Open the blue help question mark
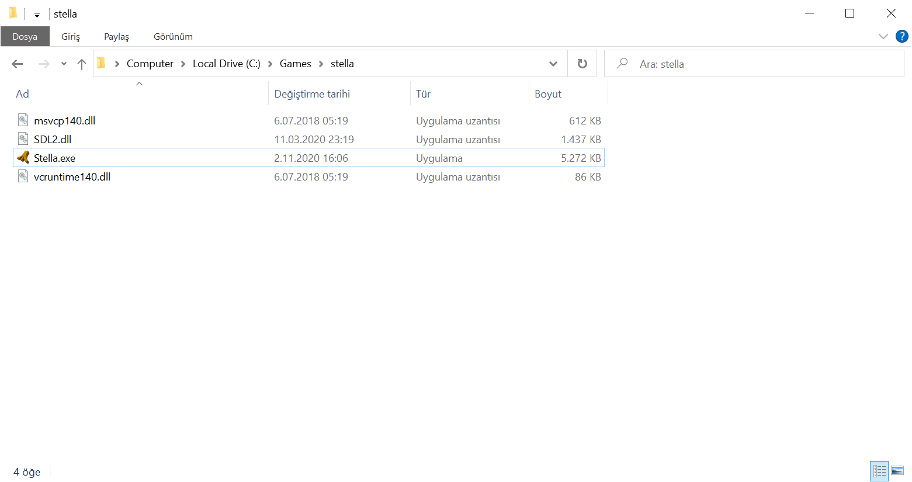Screen dimensions: 912x482 [x=902, y=36]
